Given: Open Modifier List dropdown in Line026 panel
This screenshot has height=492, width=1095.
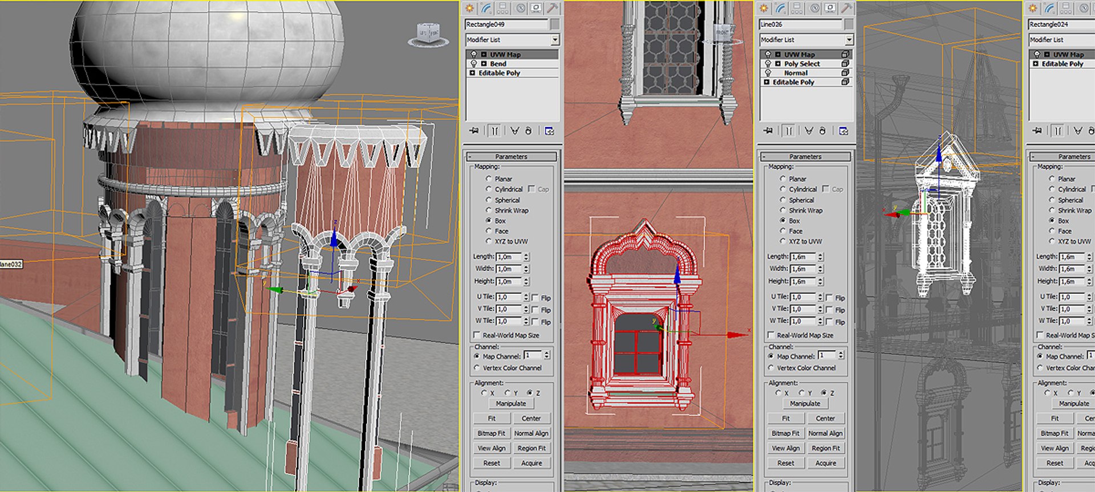Looking at the screenshot, I should [x=849, y=40].
